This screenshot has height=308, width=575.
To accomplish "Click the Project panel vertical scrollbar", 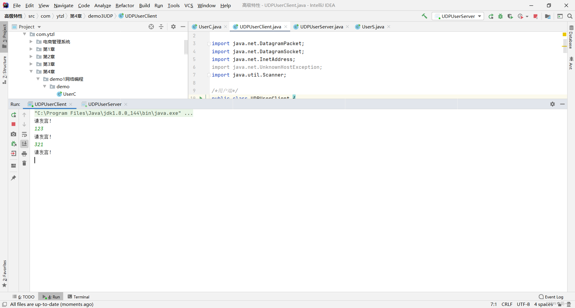I will click(x=186, y=47).
